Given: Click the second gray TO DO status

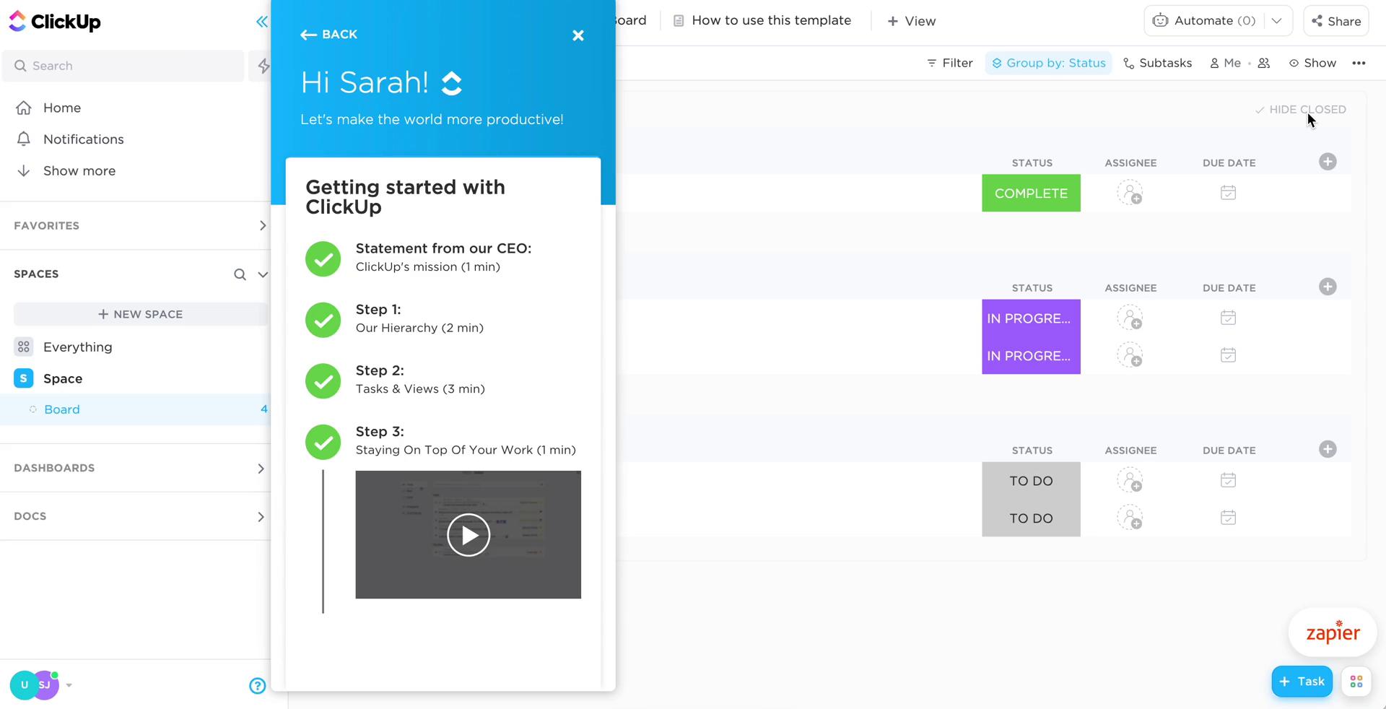Looking at the screenshot, I should tap(1031, 518).
